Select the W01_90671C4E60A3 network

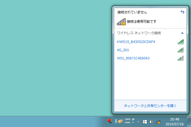150,58
